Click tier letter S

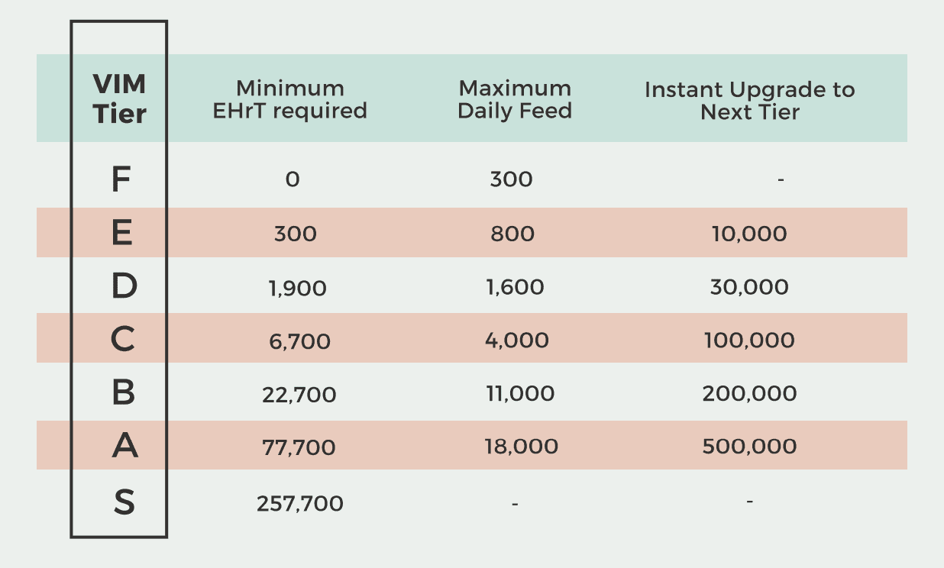coord(124,502)
